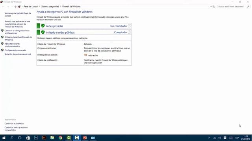Click the Control Panel icon in address bar
The image size is (252, 141).
(19, 7)
